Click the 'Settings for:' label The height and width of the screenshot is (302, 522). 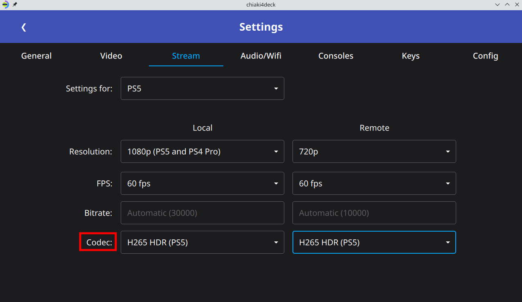(x=89, y=88)
